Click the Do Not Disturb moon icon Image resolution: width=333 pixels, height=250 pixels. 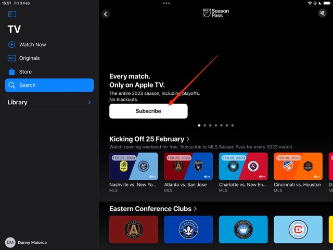point(320,3)
